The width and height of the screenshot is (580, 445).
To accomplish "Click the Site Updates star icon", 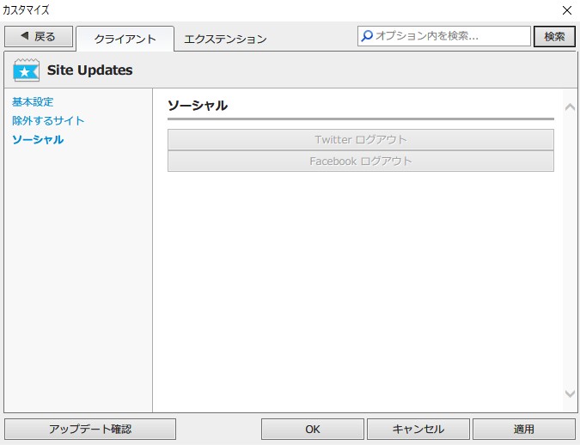I will pos(26,70).
